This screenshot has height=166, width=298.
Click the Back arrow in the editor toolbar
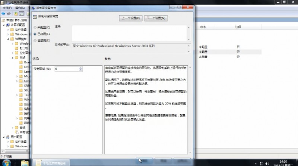point(3,13)
